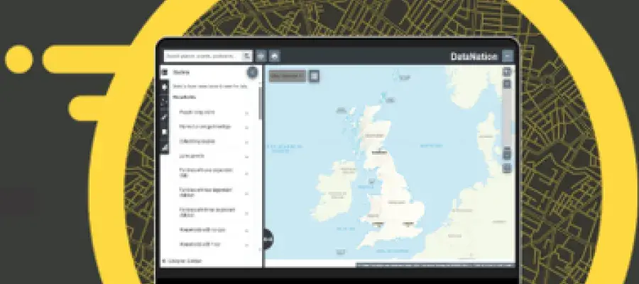Click the Home button in top bar
Screen dimensions: 639x284
(275, 56)
